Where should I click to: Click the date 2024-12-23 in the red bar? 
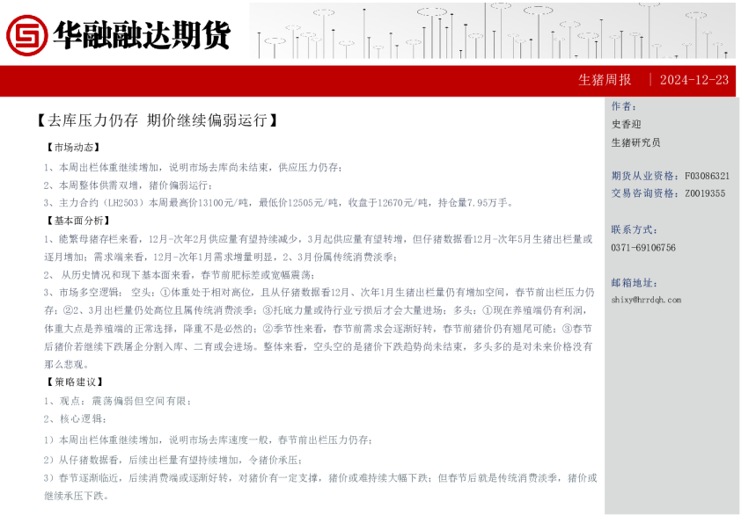point(693,80)
